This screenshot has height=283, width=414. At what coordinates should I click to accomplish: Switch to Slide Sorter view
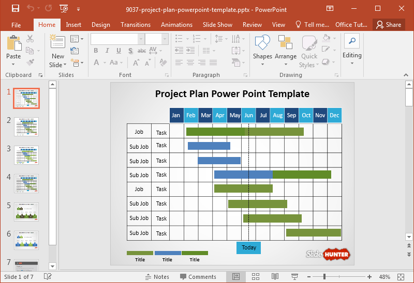pyautogui.click(x=256, y=277)
